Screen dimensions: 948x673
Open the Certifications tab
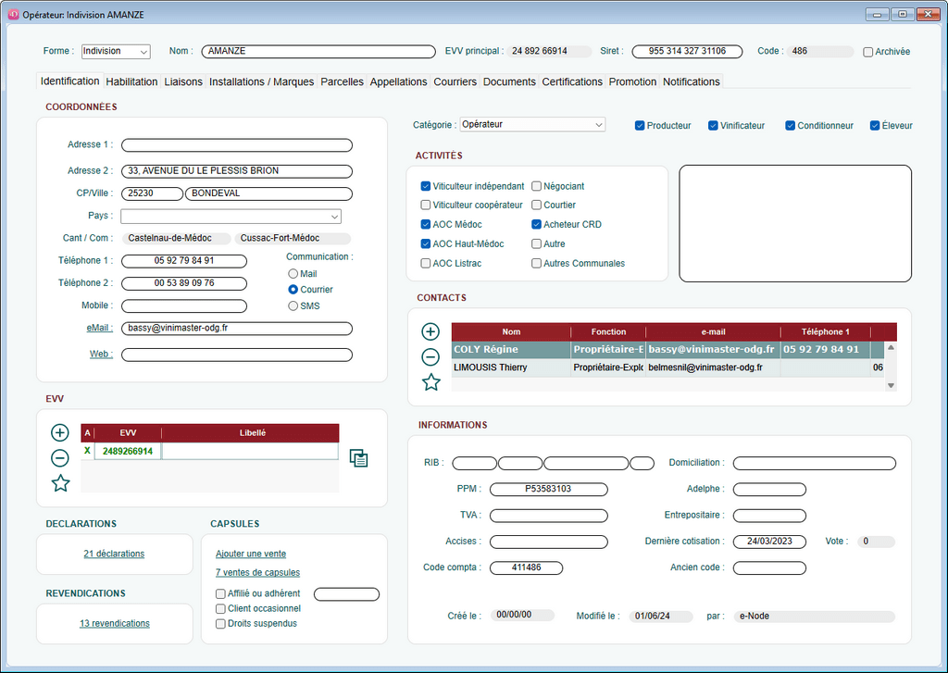coord(572,81)
